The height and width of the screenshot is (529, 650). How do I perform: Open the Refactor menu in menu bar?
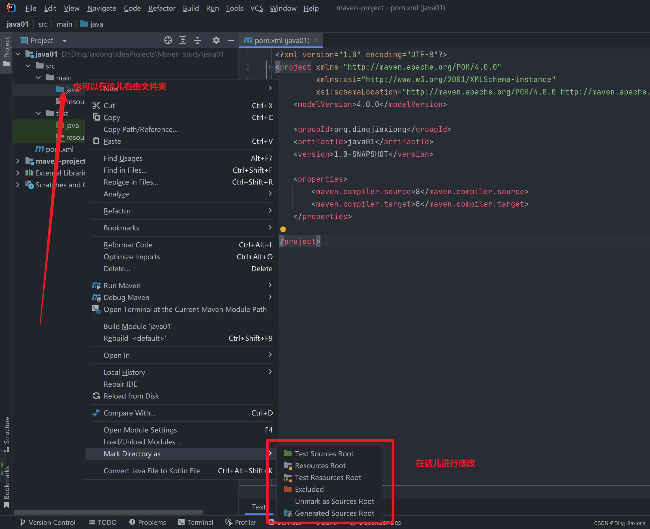click(162, 8)
